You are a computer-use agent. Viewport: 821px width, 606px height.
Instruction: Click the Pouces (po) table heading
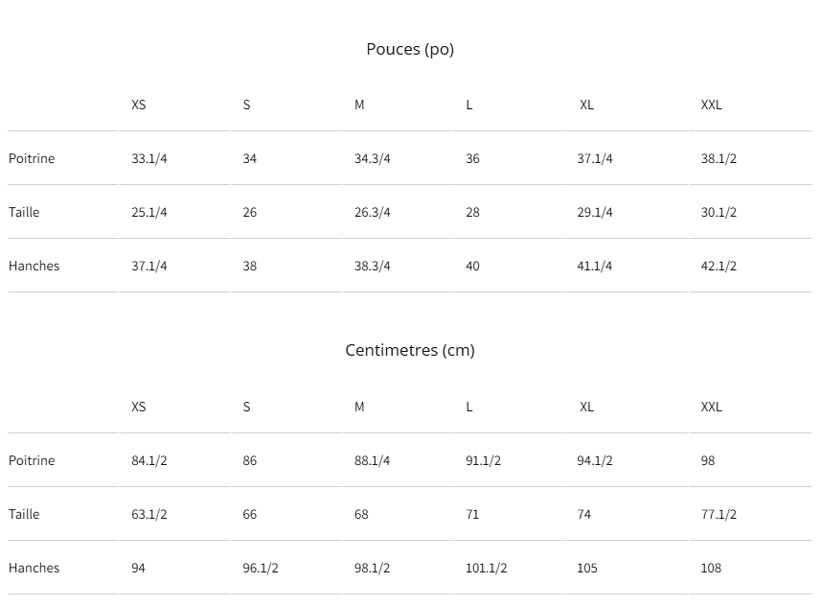tap(410, 49)
